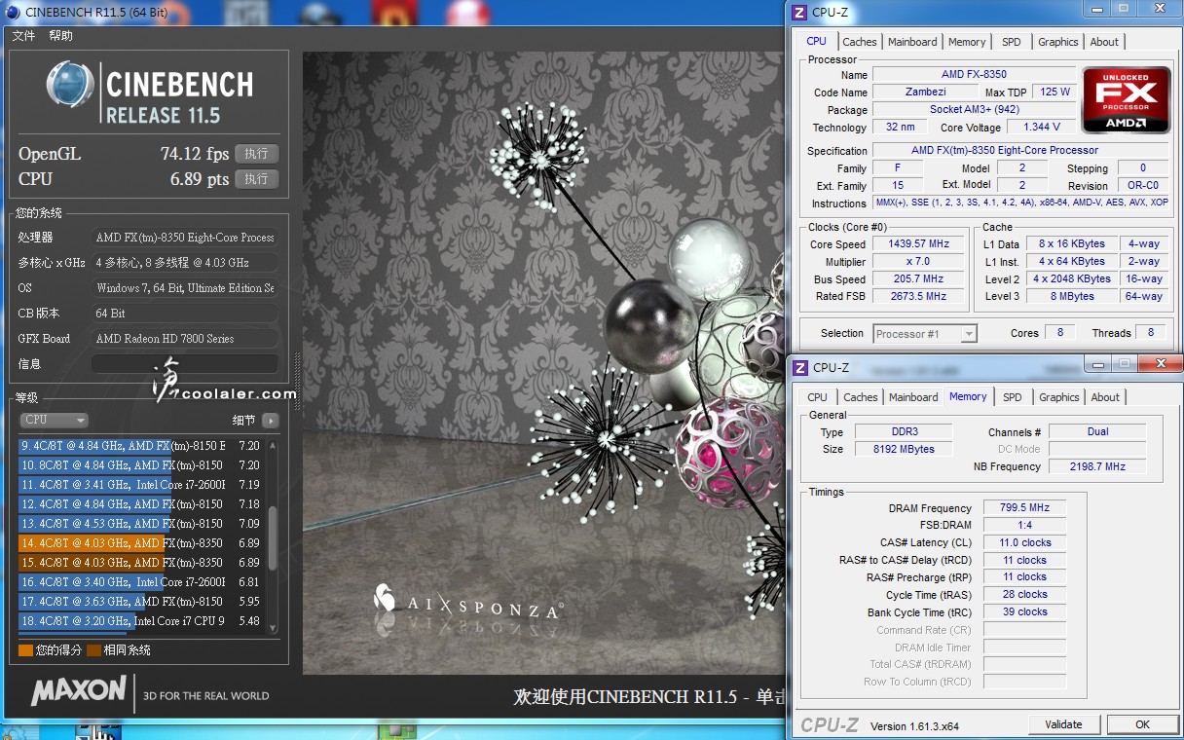Select ranking row 10 8C/8T @ 4.84 GHz
Screen dimensions: 1184x740
[x=141, y=465]
